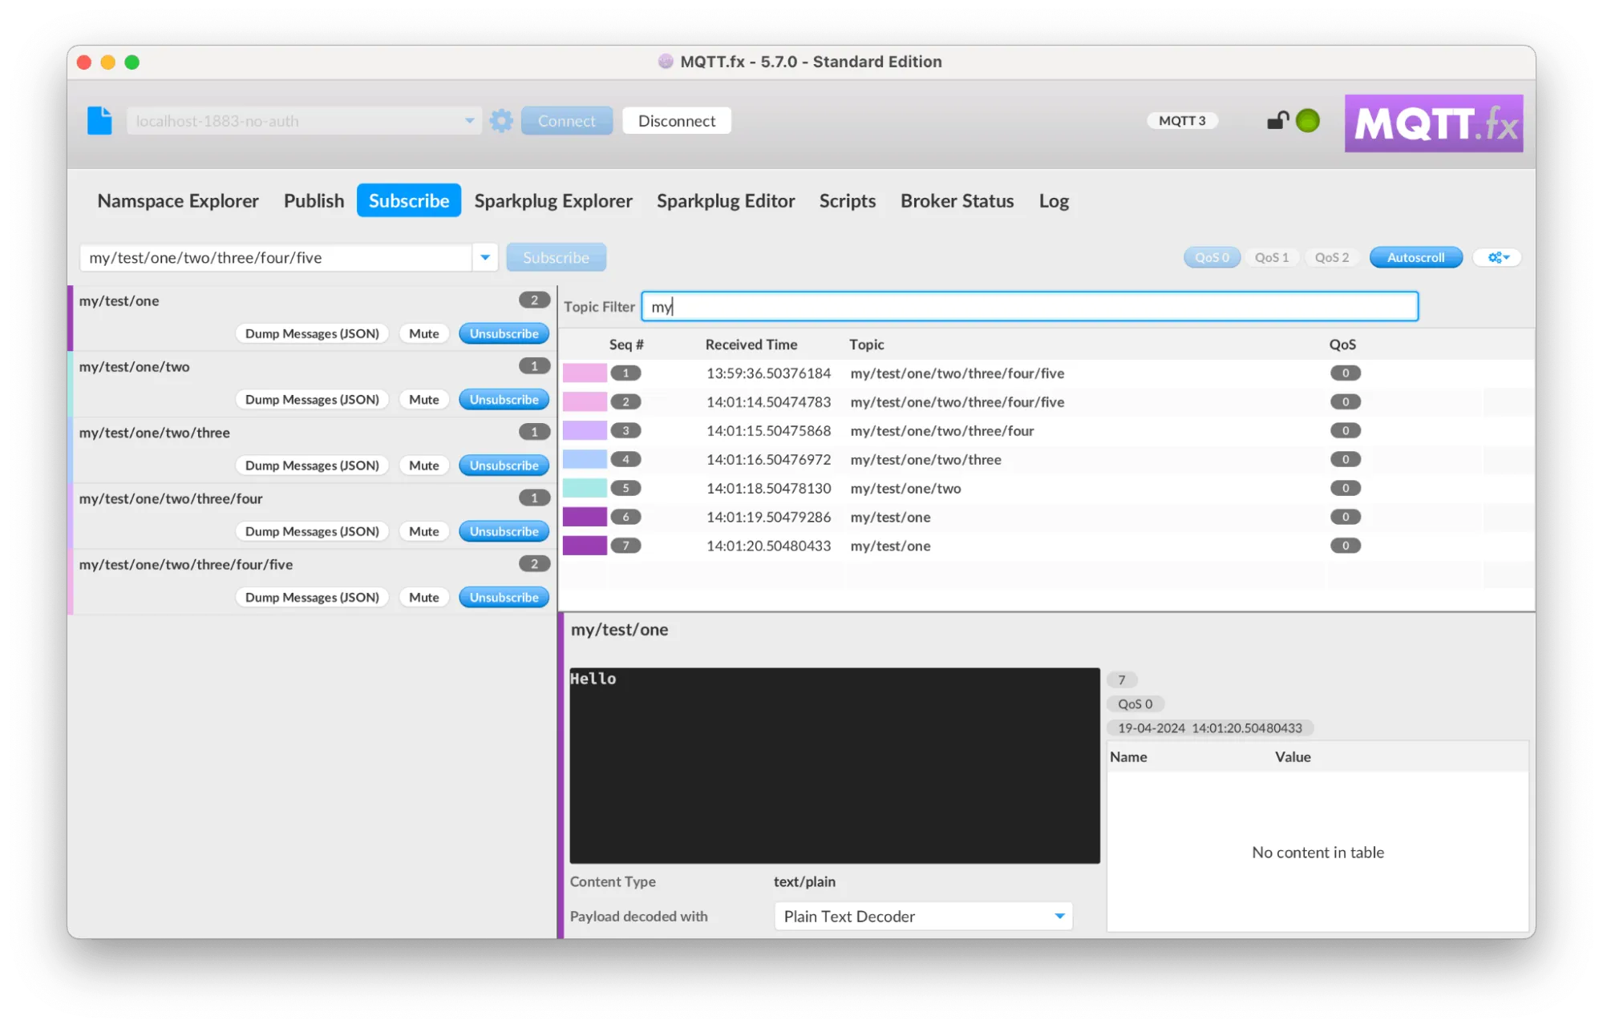The width and height of the screenshot is (1603, 1028).
Task: Click the MQTT.fx logo
Action: (x=1434, y=123)
